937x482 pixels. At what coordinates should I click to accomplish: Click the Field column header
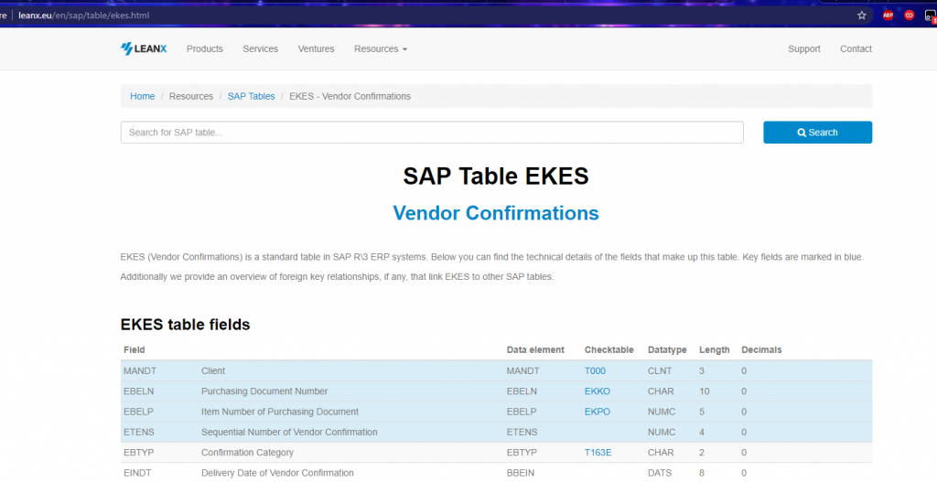point(134,350)
